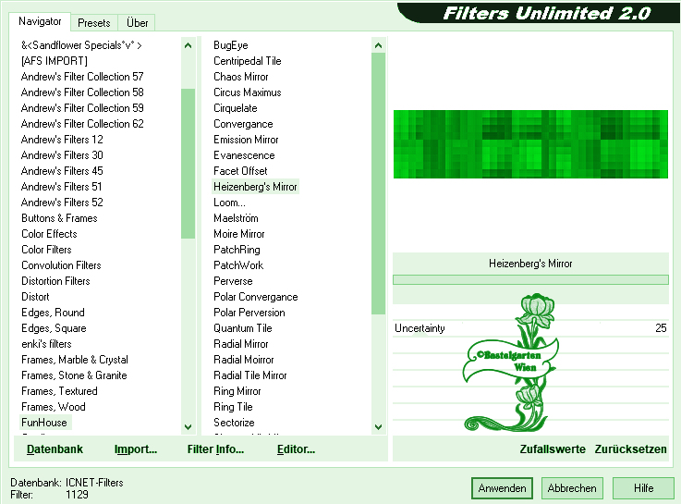
Task: Open the Editor... button
Action: pos(296,449)
